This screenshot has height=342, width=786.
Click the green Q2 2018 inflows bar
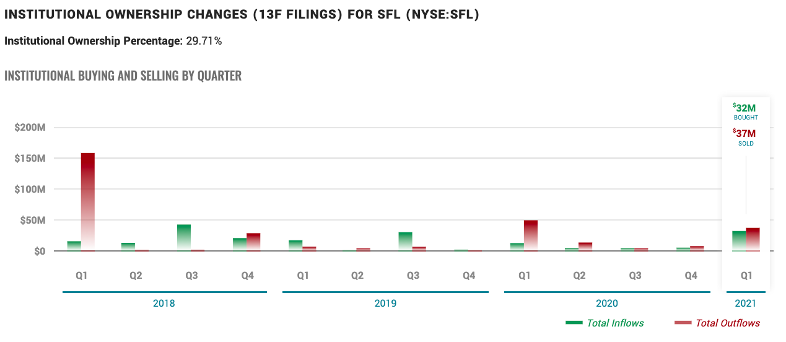click(128, 247)
